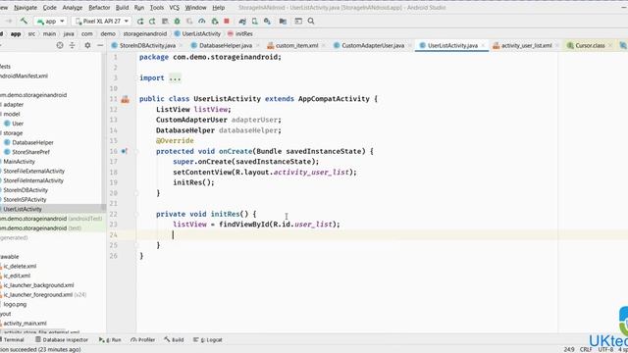Open the Code menu
This screenshot has height=353, width=628.
(50, 8)
